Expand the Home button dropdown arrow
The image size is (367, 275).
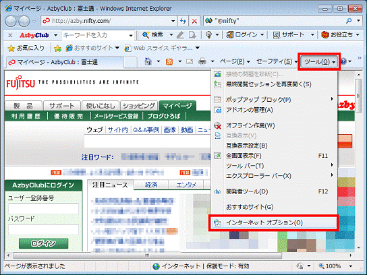tap(159, 61)
